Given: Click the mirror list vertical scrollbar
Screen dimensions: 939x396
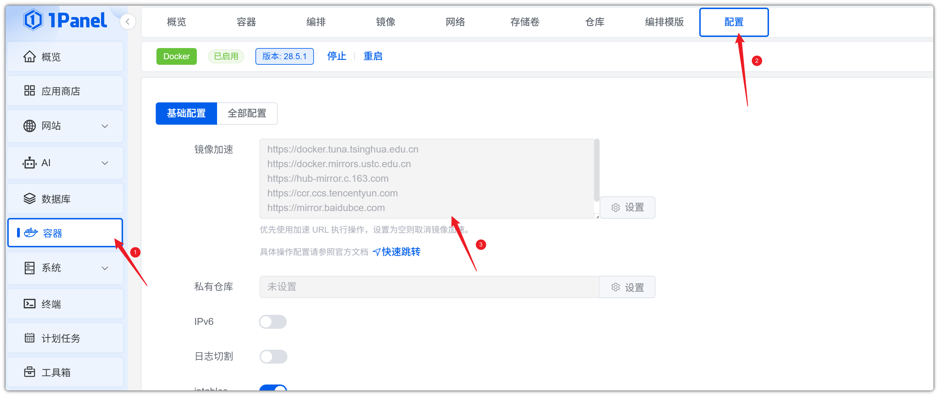Looking at the screenshot, I should point(597,170).
